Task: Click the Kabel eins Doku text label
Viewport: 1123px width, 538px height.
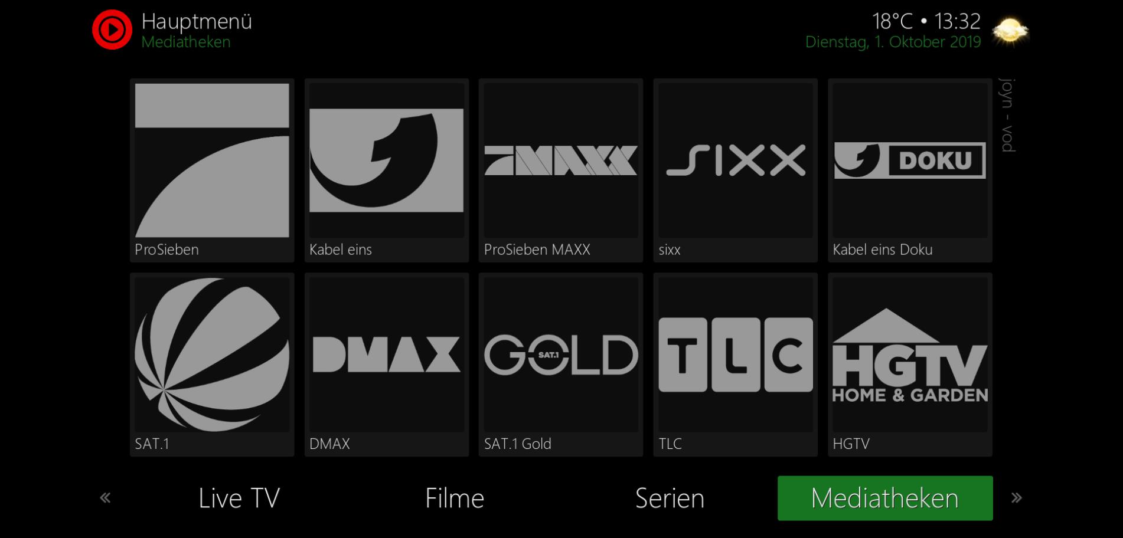Action: click(883, 250)
